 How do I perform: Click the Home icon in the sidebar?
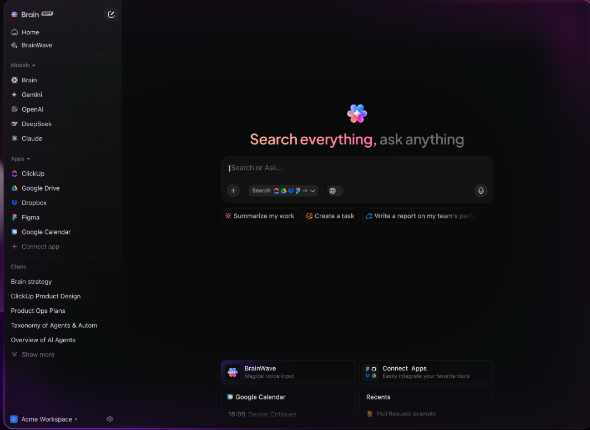tap(14, 32)
